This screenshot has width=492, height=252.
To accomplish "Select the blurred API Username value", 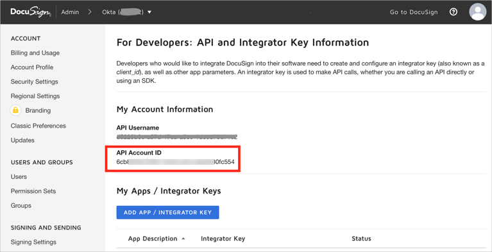I will (176, 137).
